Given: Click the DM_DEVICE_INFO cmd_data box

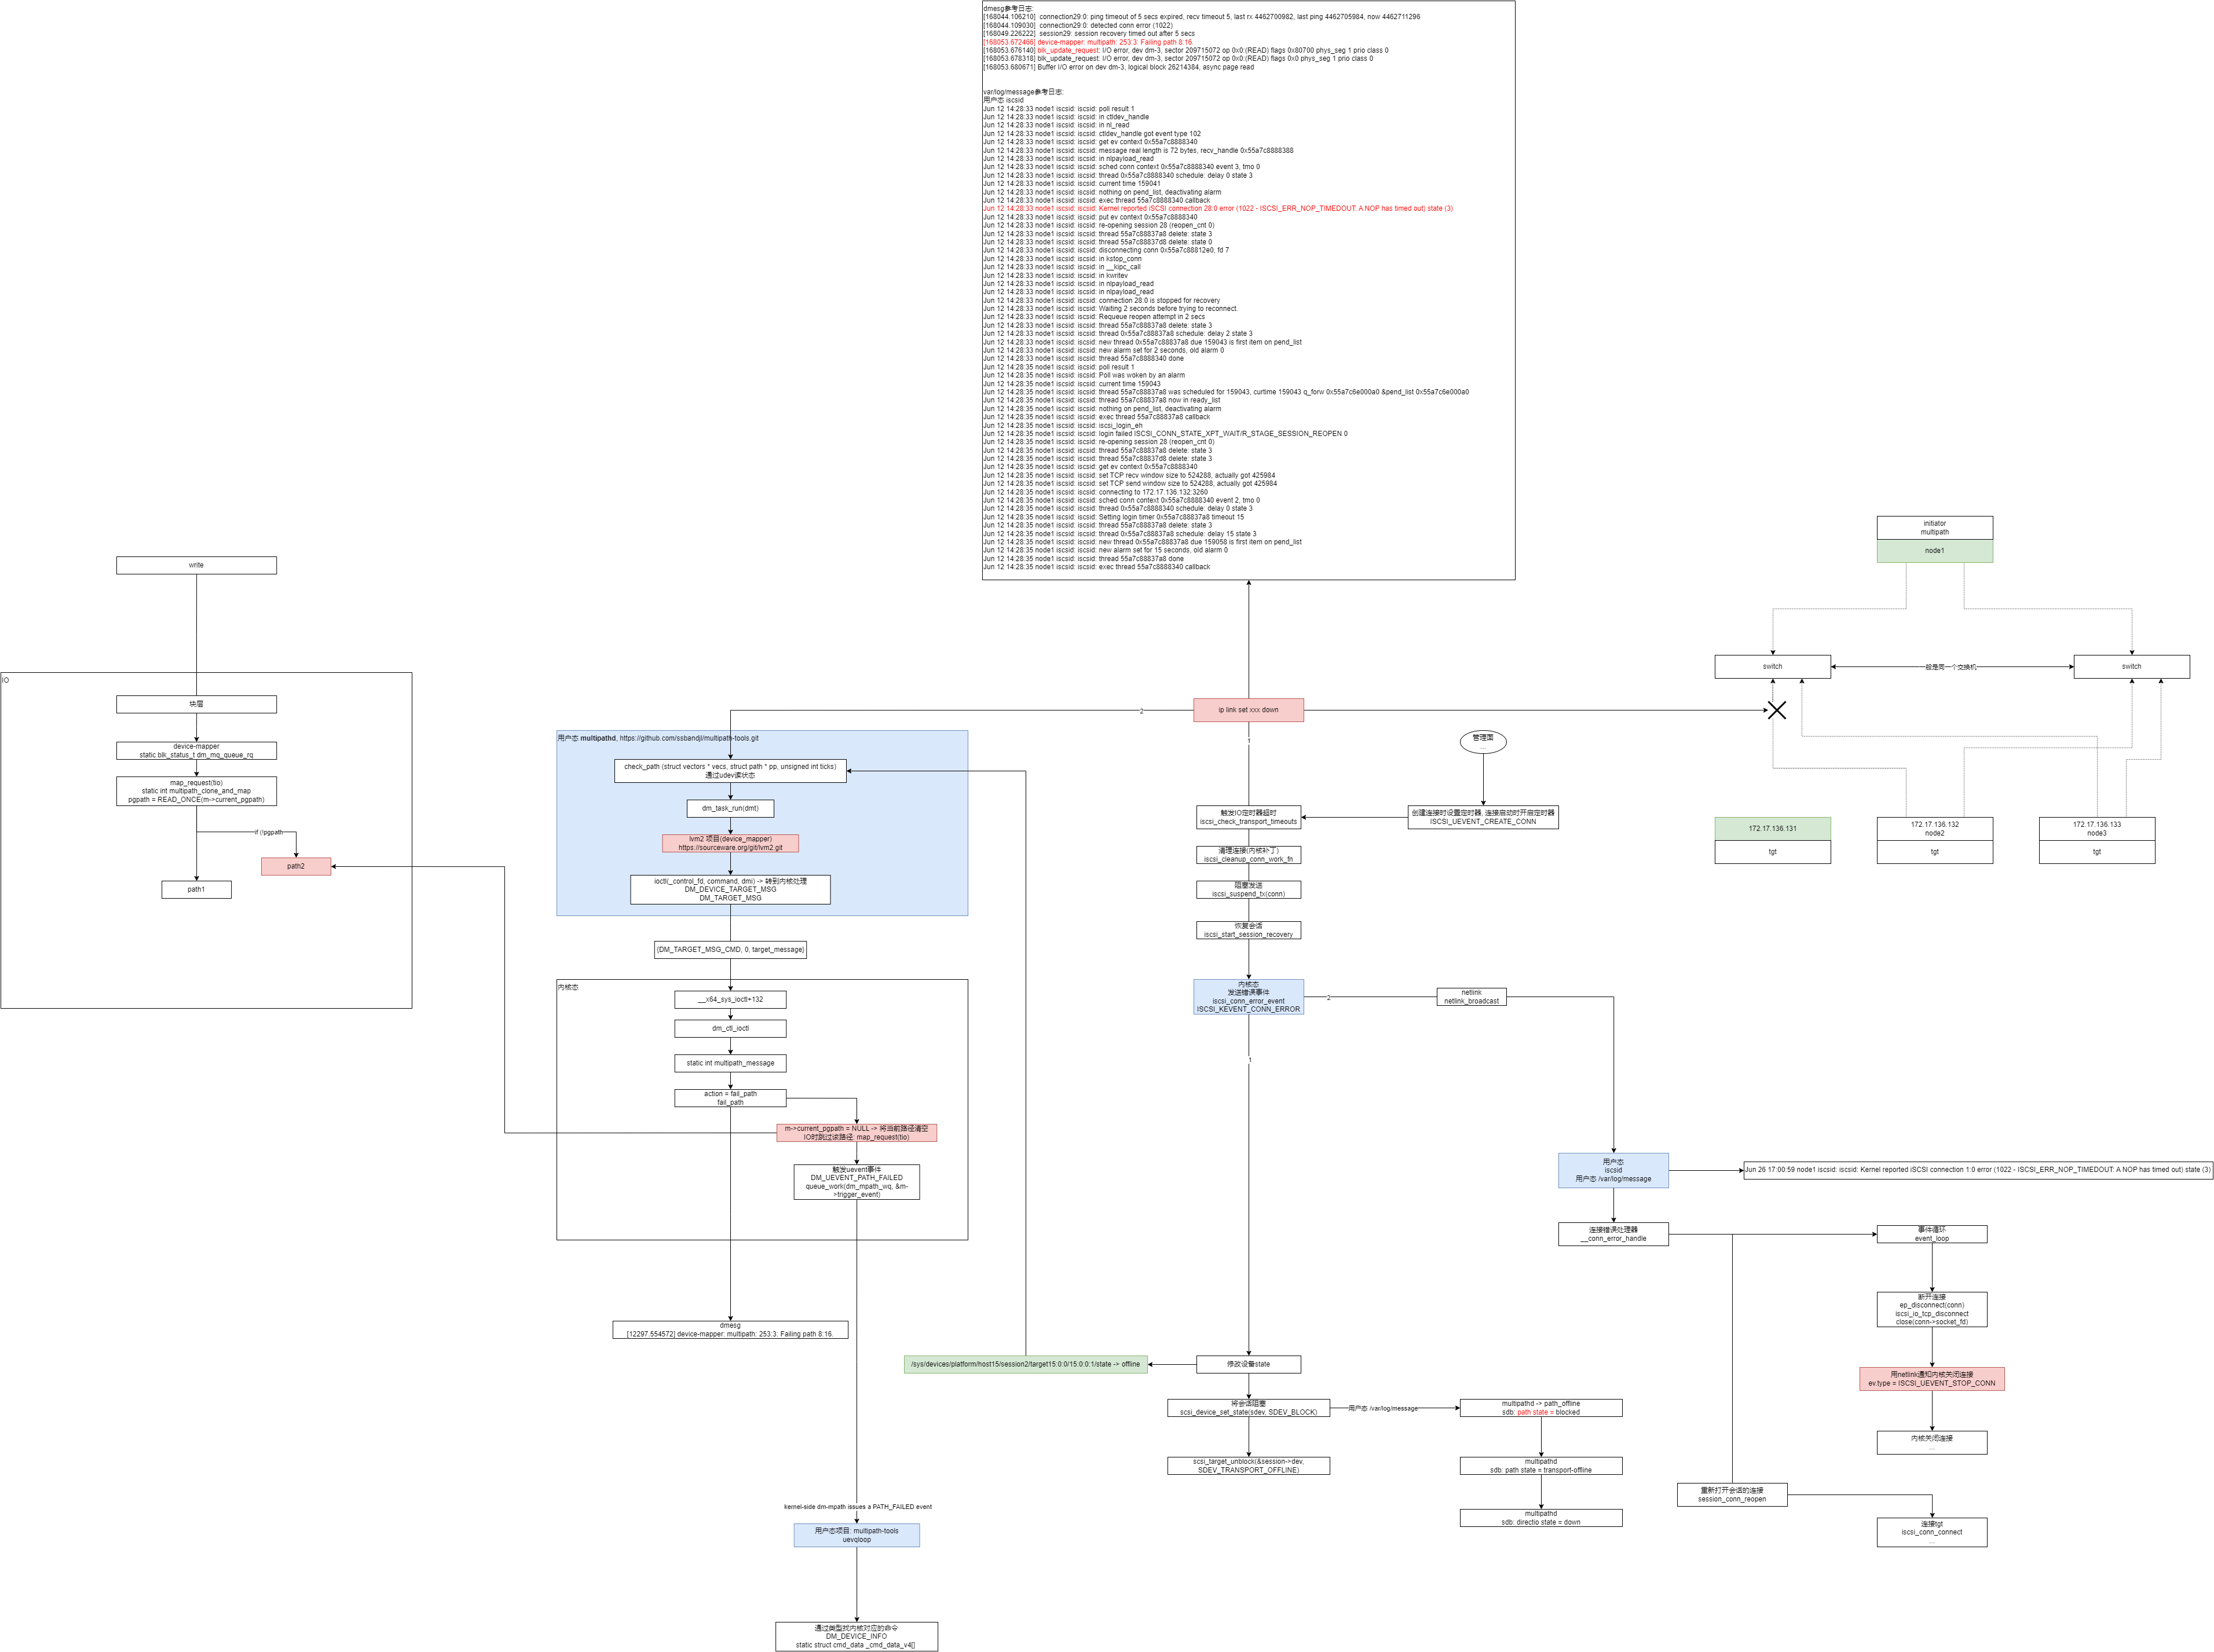Looking at the screenshot, I should 856,1636.
